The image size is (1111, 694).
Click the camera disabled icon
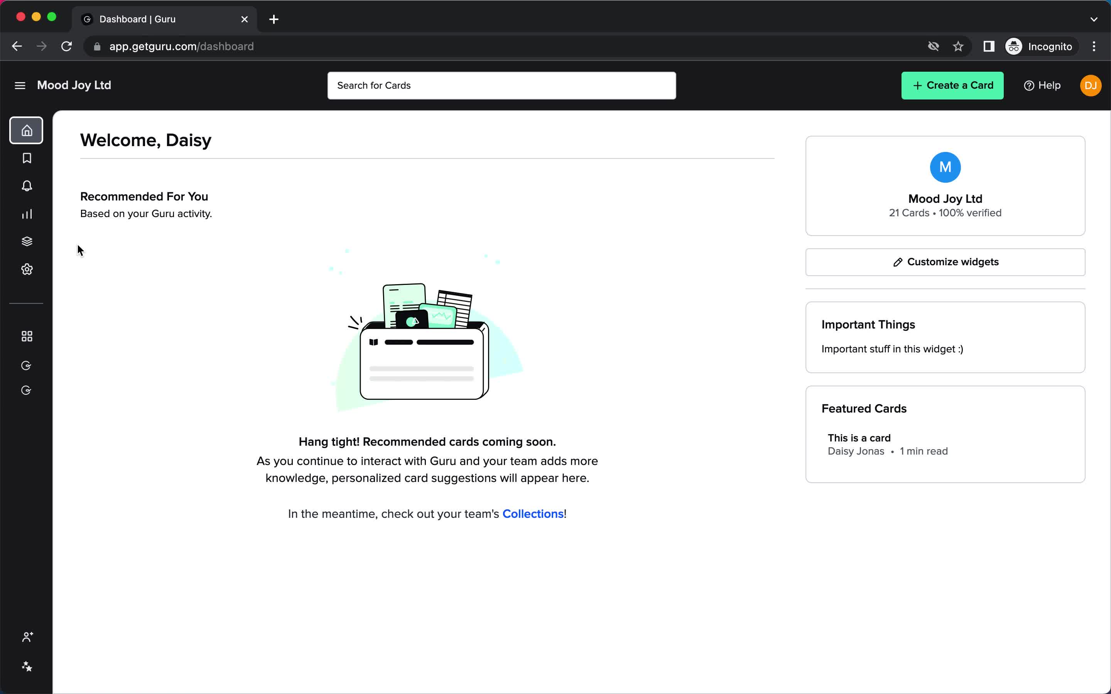[934, 46]
